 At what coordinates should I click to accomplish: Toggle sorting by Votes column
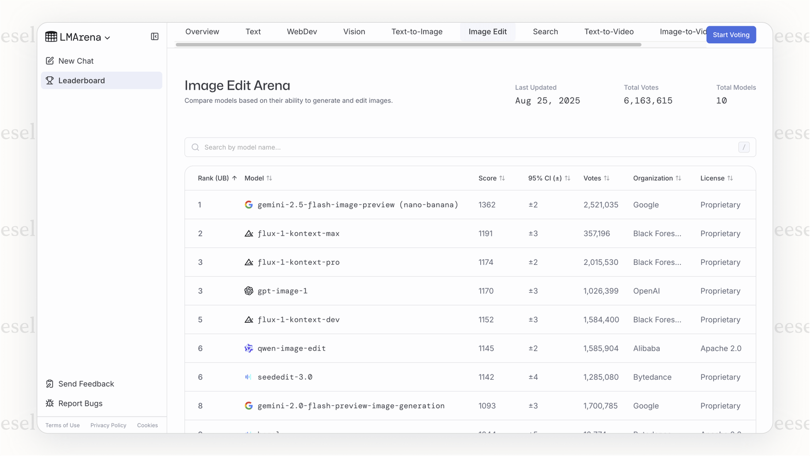click(607, 178)
